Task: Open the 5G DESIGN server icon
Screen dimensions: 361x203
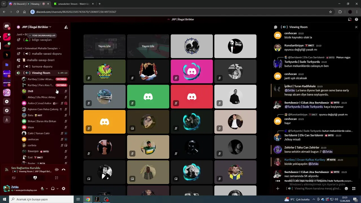Action: (7, 74)
